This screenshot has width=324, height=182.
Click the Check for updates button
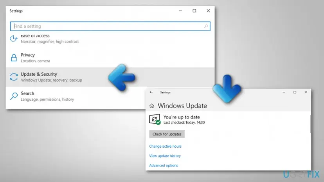pos(167,134)
